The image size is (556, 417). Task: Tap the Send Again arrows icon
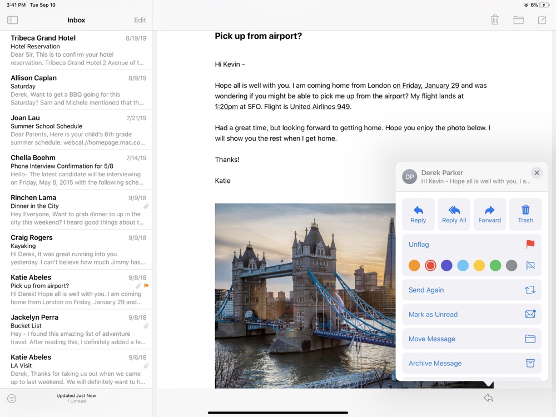tap(530, 290)
